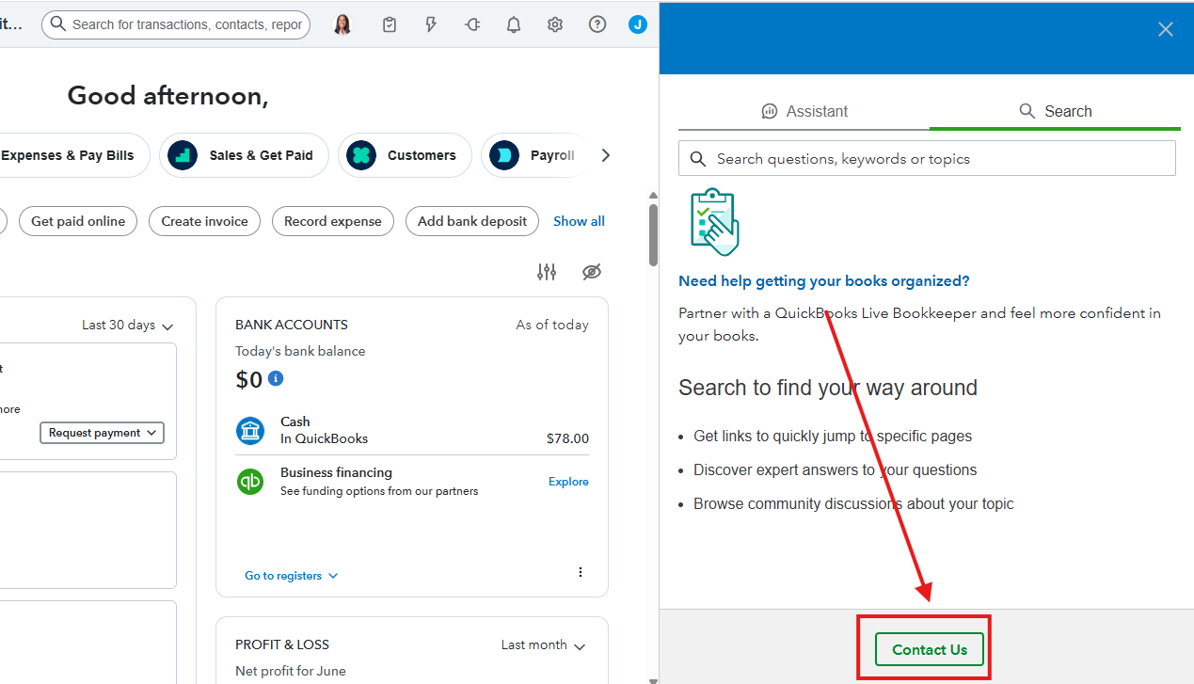Image resolution: width=1194 pixels, height=684 pixels.
Task: Open the expert profile photo in the top bar
Action: coord(342,24)
